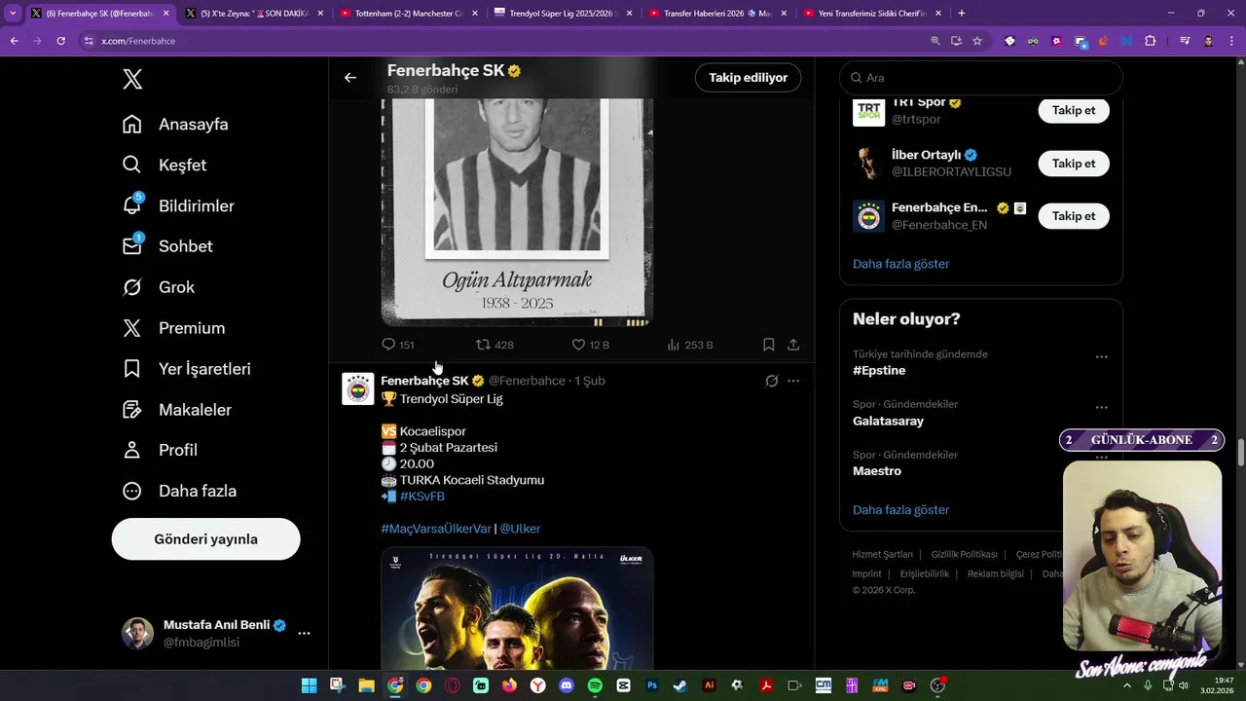Click the Grok icon on Kocaelispor post

tap(771, 381)
